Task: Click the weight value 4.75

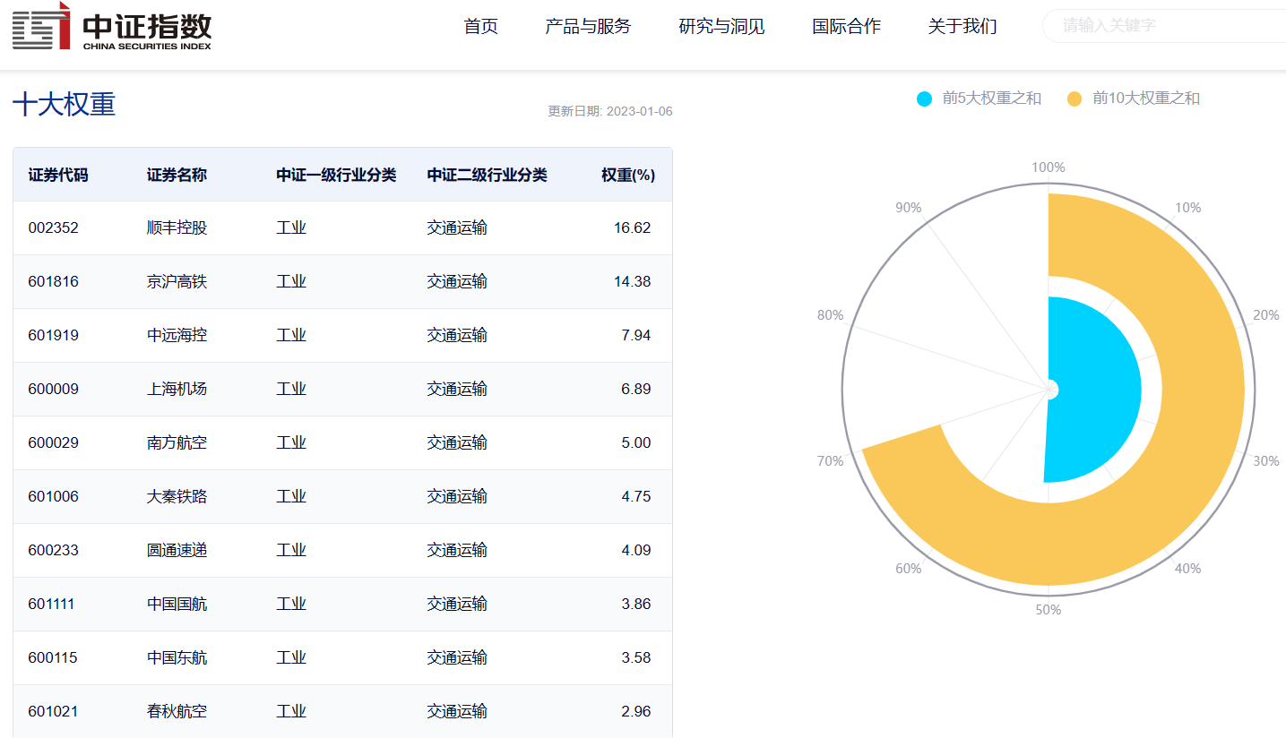Action: [635, 496]
